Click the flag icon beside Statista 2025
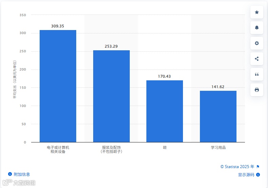 [258, 166]
